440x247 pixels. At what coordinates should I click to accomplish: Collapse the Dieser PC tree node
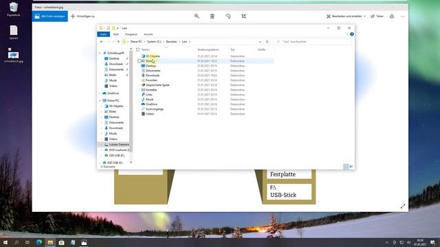100,101
